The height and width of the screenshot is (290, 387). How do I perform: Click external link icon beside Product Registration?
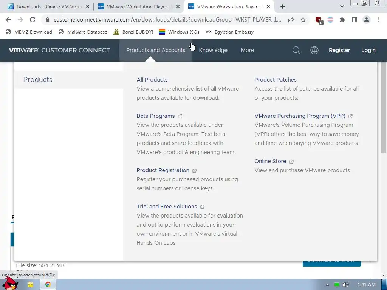195,170
